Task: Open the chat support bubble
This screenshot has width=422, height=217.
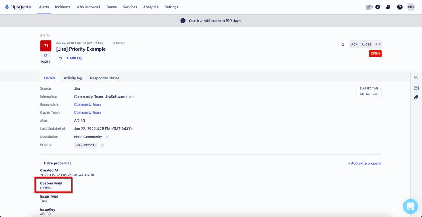Action: pyautogui.click(x=411, y=206)
